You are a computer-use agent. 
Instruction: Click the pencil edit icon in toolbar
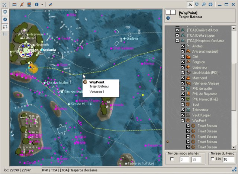51,4
